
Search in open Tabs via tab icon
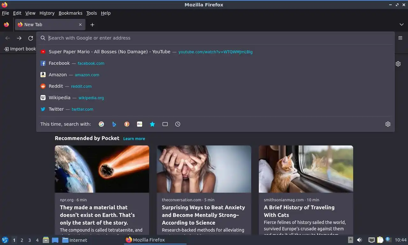(165, 124)
